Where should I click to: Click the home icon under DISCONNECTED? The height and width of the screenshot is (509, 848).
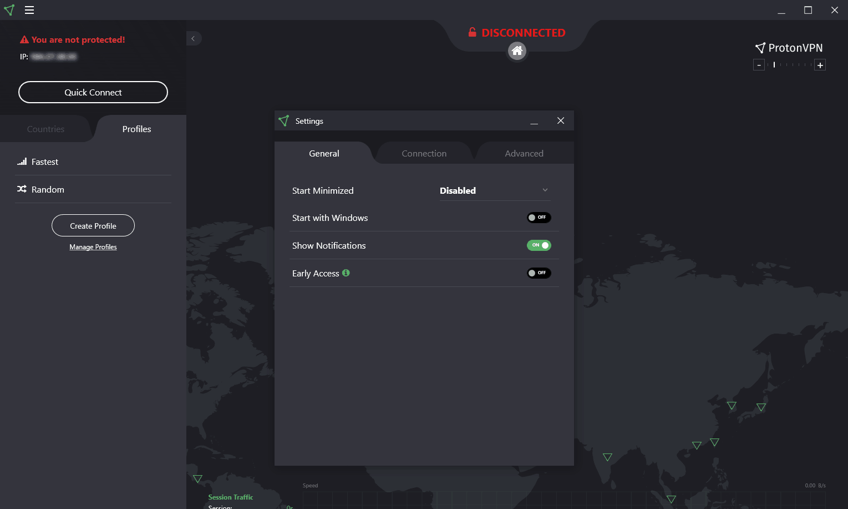click(517, 51)
